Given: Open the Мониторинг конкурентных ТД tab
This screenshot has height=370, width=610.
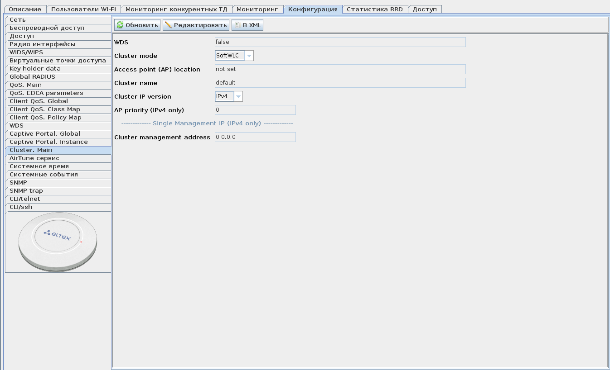Looking at the screenshot, I should coord(177,9).
